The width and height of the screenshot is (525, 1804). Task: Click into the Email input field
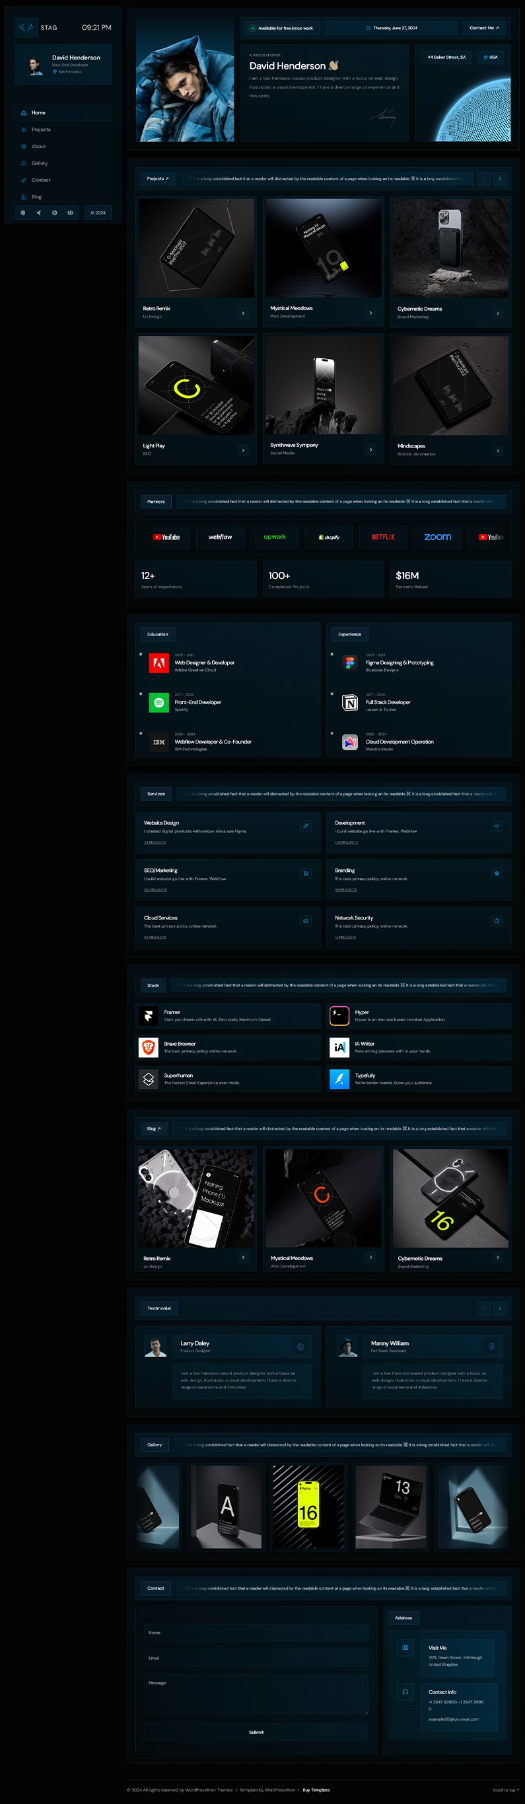click(256, 1658)
